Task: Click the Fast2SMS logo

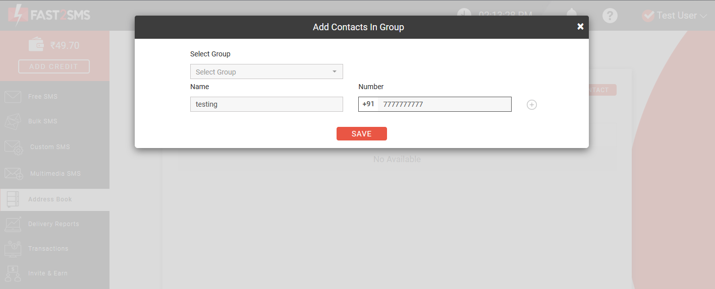Action: tap(49, 15)
